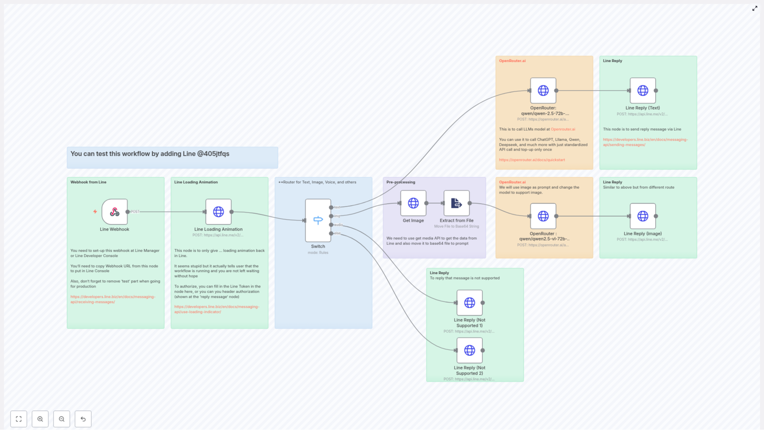The image size is (764, 448).
Task: Fit the workflow to view
Action: [x=19, y=419]
